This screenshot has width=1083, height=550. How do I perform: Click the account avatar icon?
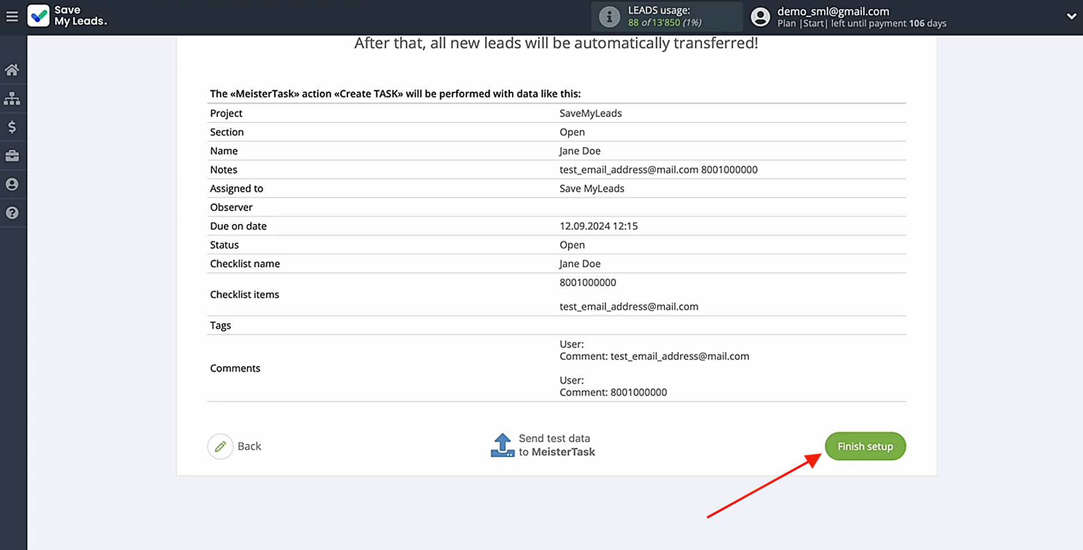760,16
